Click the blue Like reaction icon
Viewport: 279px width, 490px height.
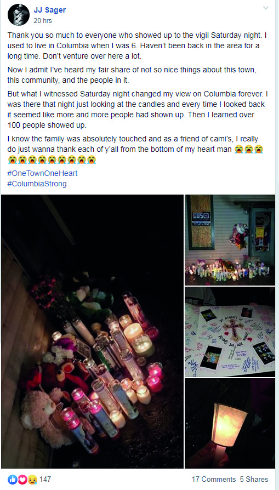[13, 480]
